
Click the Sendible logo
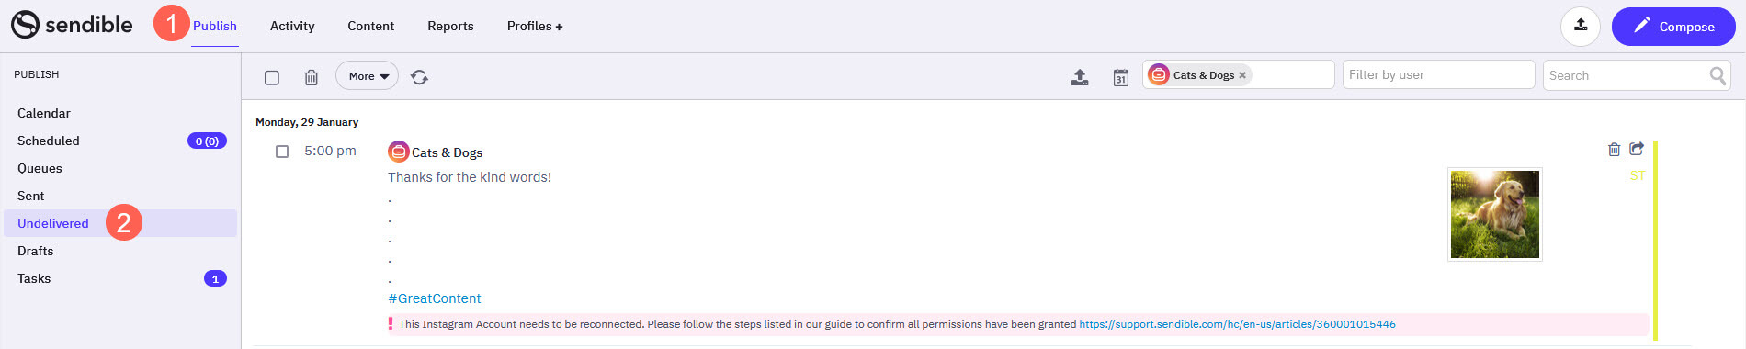(72, 25)
